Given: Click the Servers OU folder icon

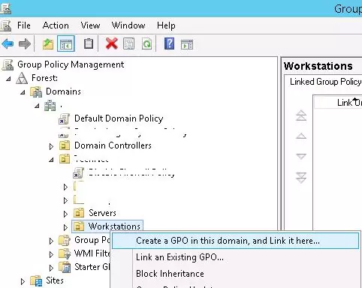Looking at the screenshot, I should click(79, 213).
